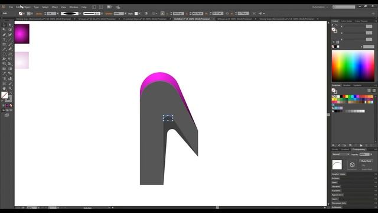Expand the Artboards panel

[337, 207]
